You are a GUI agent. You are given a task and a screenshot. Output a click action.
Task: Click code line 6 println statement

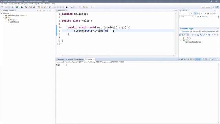pos(94,31)
